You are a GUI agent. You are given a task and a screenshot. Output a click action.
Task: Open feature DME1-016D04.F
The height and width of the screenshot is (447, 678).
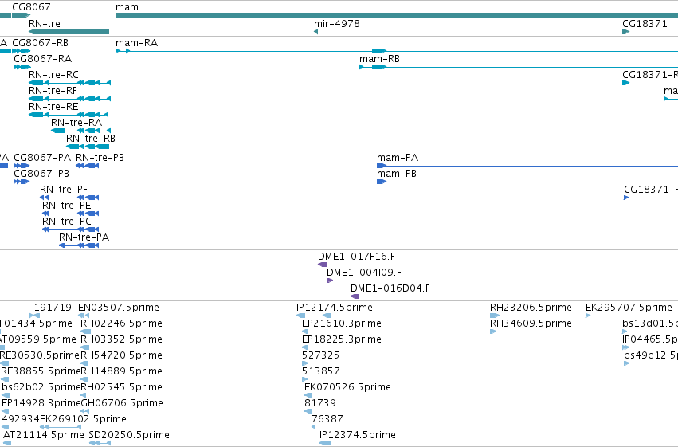(390, 288)
